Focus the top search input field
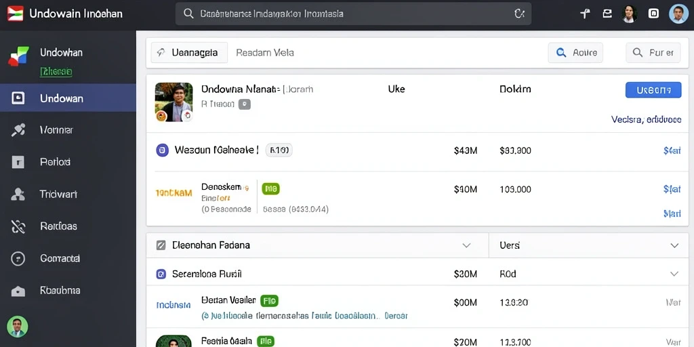The width and height of the screenshot is (694, 347). coord(353,14)
